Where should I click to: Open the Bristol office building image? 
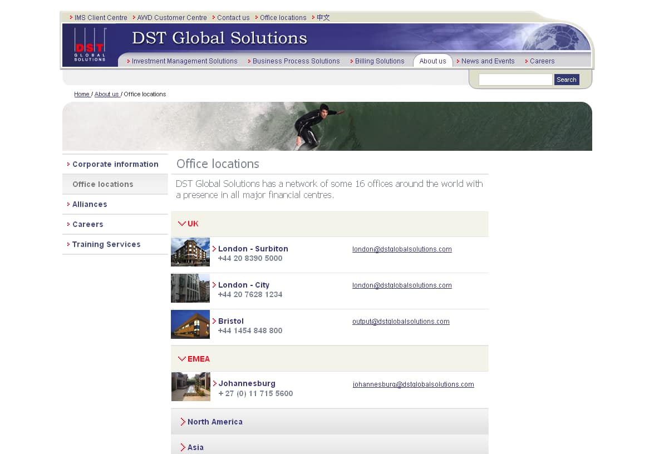[190, 324]
